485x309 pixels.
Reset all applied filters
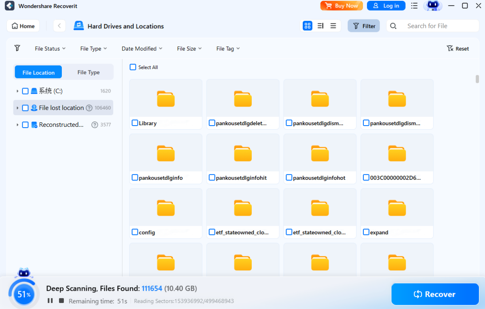click(x=458, y=48)
